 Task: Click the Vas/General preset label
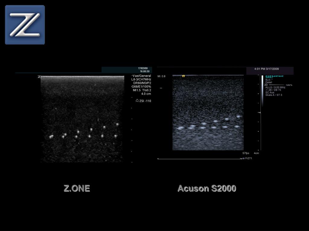coord(141,76)
